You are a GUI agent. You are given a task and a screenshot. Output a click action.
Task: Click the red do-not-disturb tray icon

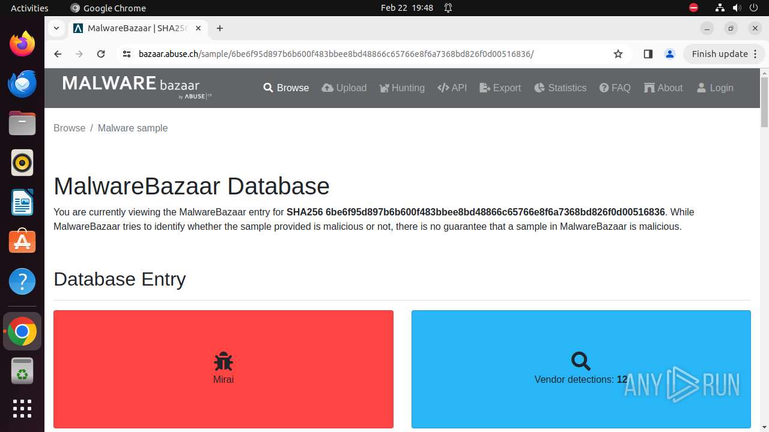[x=694, y=8]
